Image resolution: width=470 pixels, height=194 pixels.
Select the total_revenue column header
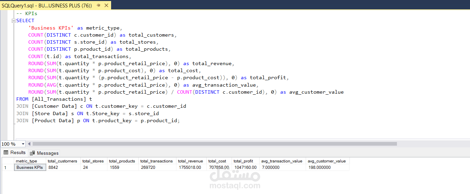click(x=191, y=161)
